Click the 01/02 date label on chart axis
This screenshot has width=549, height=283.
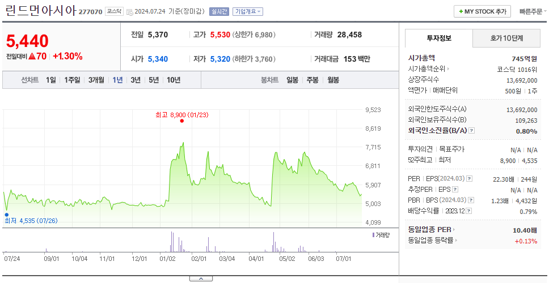pyautogui.click(x=167, y=259)
